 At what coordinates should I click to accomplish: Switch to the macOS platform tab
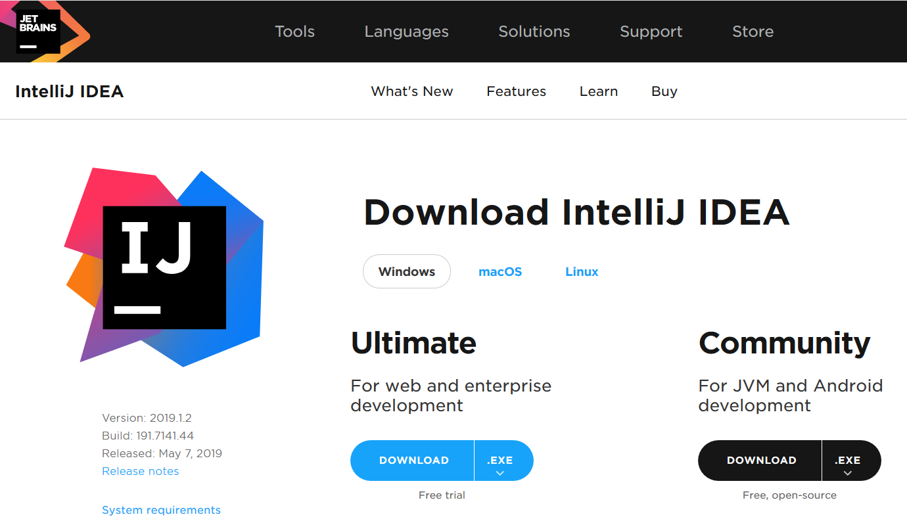pos(500,271)
